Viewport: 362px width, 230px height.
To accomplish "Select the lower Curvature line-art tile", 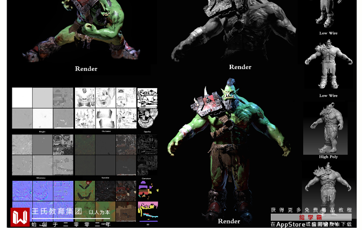I will click(147, 166).
